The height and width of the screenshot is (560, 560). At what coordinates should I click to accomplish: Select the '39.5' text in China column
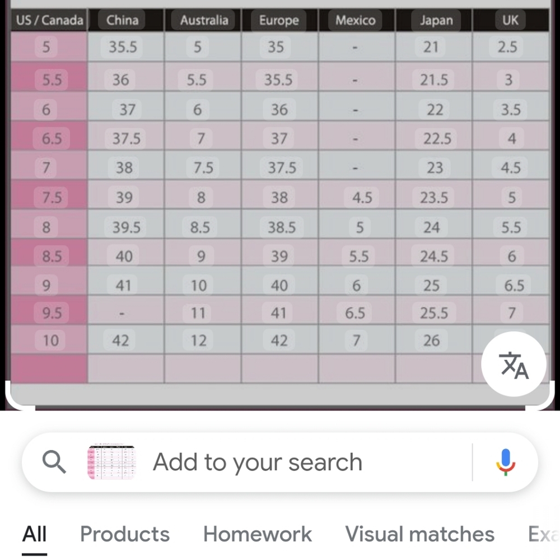coord(125,227)
